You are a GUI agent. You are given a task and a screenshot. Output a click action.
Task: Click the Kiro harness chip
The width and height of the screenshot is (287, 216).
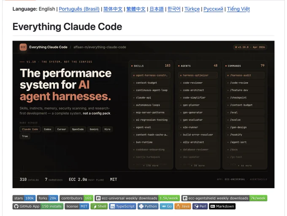tap(108, 129)
